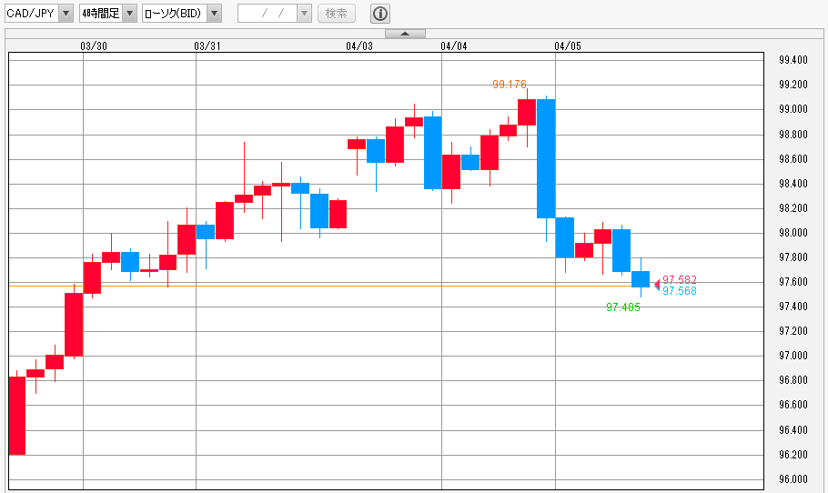
Task: Select the 03/31 date label
Action: pyautogui.click(x=207, y=45)
